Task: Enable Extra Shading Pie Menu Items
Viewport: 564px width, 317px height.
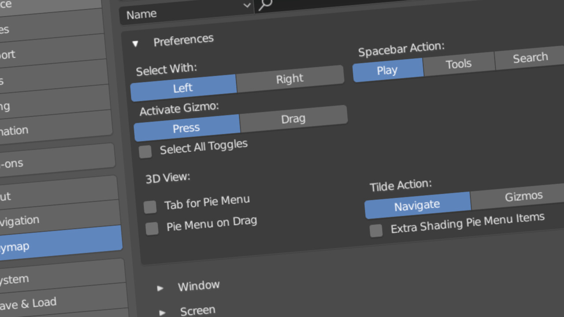Action: point(375,230)
